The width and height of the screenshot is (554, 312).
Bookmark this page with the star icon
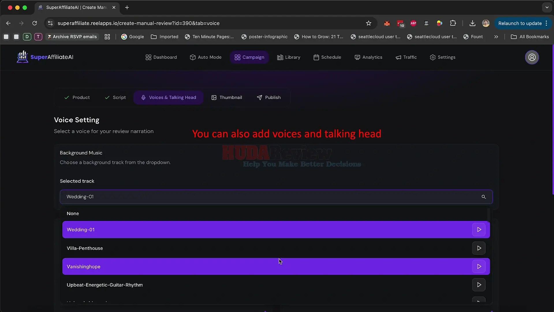point(368,23)
